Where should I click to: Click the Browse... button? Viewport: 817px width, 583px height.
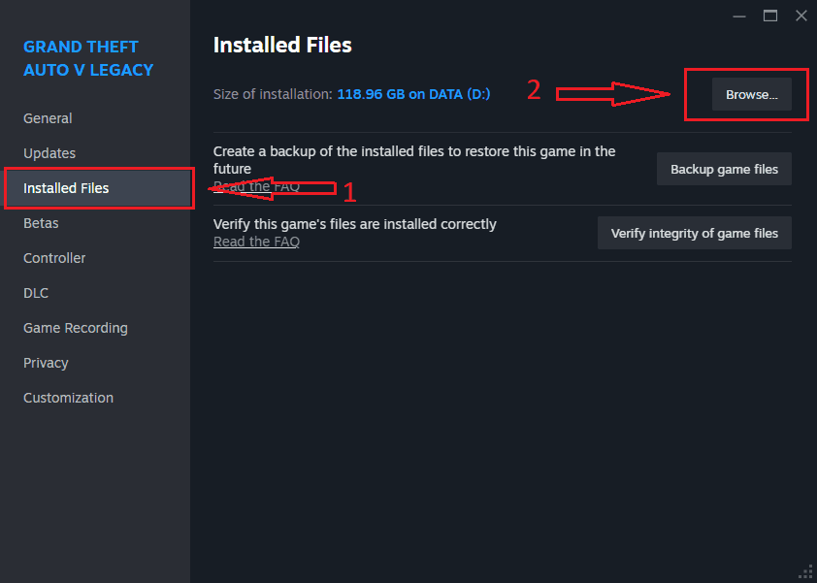pyautogui.click(x=752, y=95)
